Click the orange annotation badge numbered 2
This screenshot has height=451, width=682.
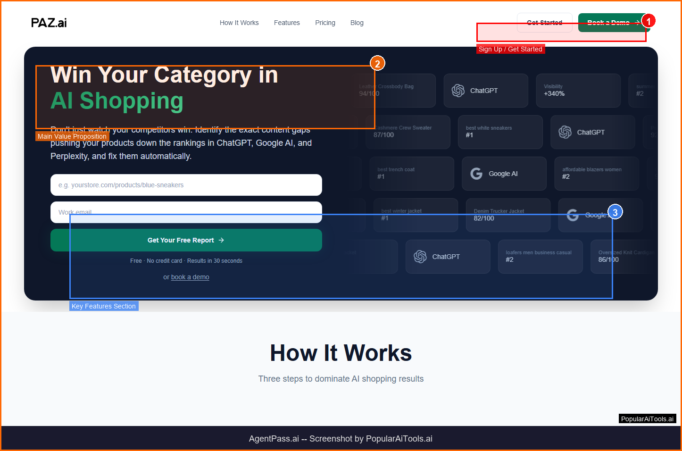pyautogui.click(x=377, y=63)
